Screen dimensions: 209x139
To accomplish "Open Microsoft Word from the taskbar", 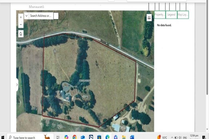I will click(132, 137).
